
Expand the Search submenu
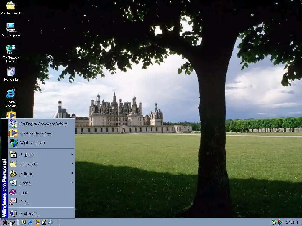coord(41,183)
